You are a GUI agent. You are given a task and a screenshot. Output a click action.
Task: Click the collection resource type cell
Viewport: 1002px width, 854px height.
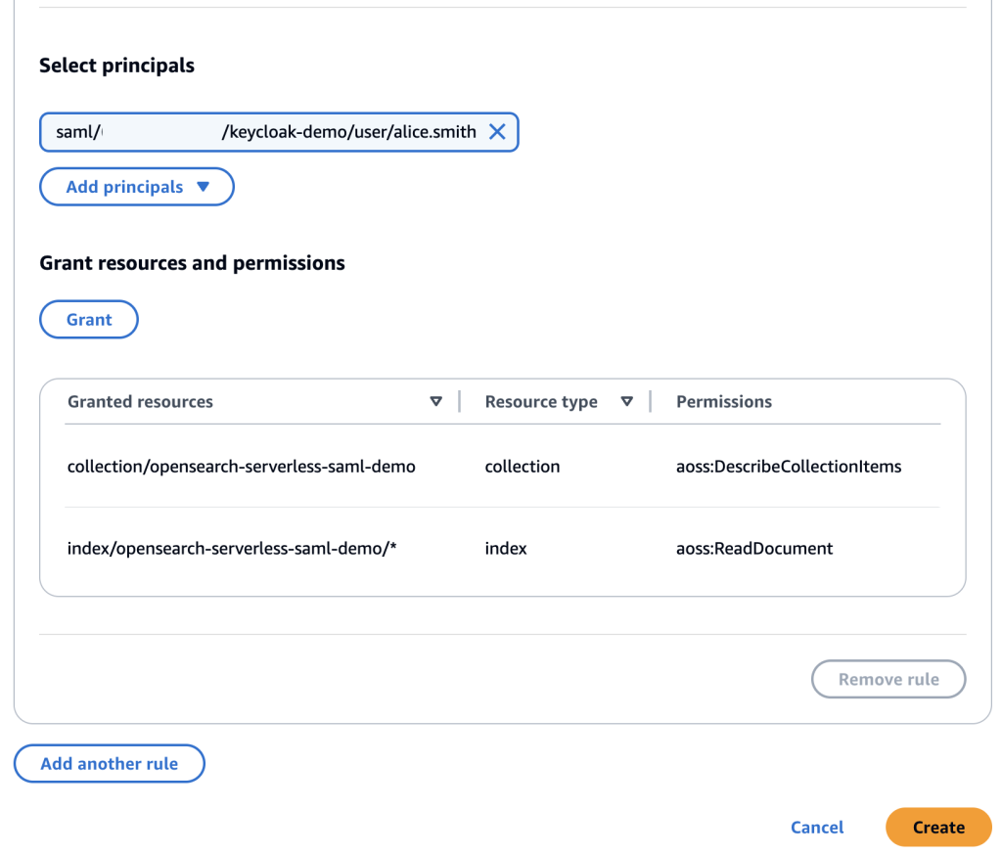point(523,467)
